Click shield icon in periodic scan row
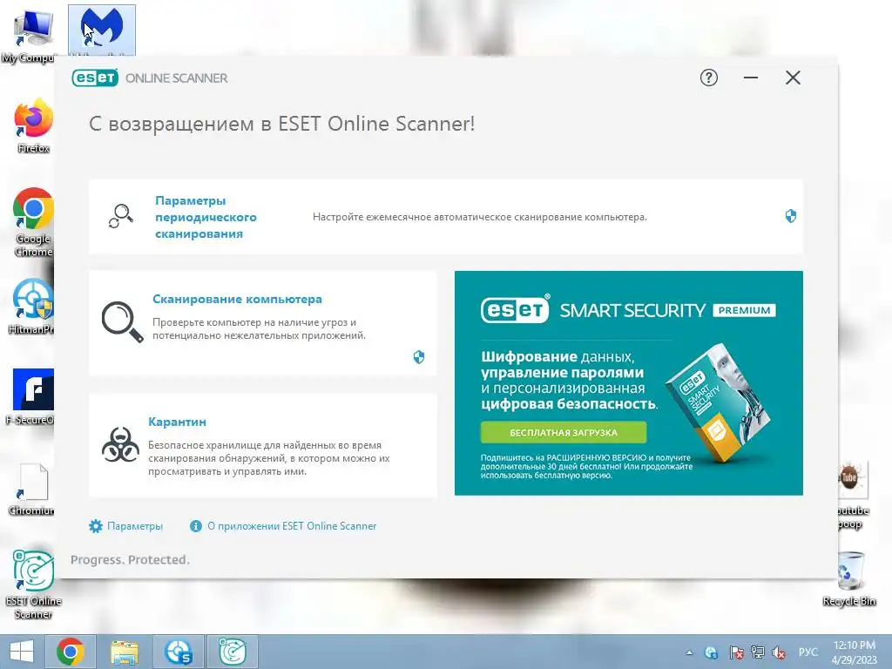This screenshot has height=669, width=892. pyautogui.click(x=790, y=216)
